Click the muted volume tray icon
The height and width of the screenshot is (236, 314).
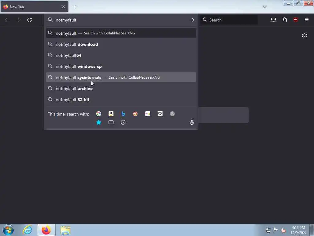pos(283,230)
